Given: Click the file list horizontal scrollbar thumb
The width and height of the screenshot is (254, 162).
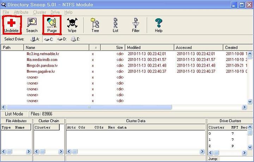Looking at the screenshot, I should pyautogui.click(x=89, y=107).
